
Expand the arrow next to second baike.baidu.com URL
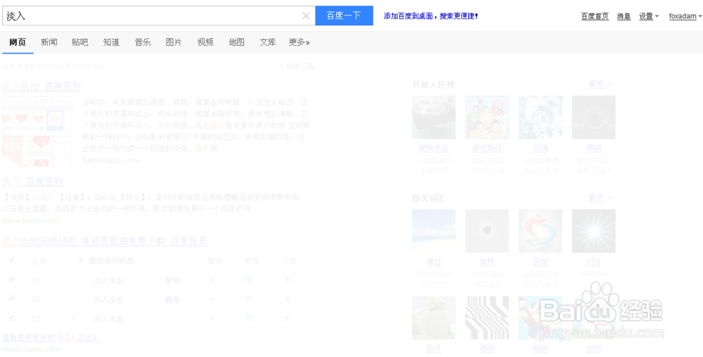66,221
